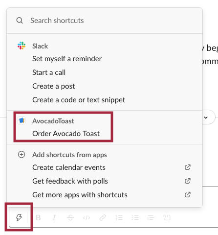Toggle italic formatting button
The height and width of the screenshot is (235, 218).
[x=54, y=217]
